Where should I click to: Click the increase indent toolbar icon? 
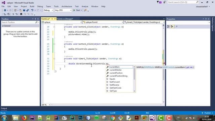pos(16,14)
